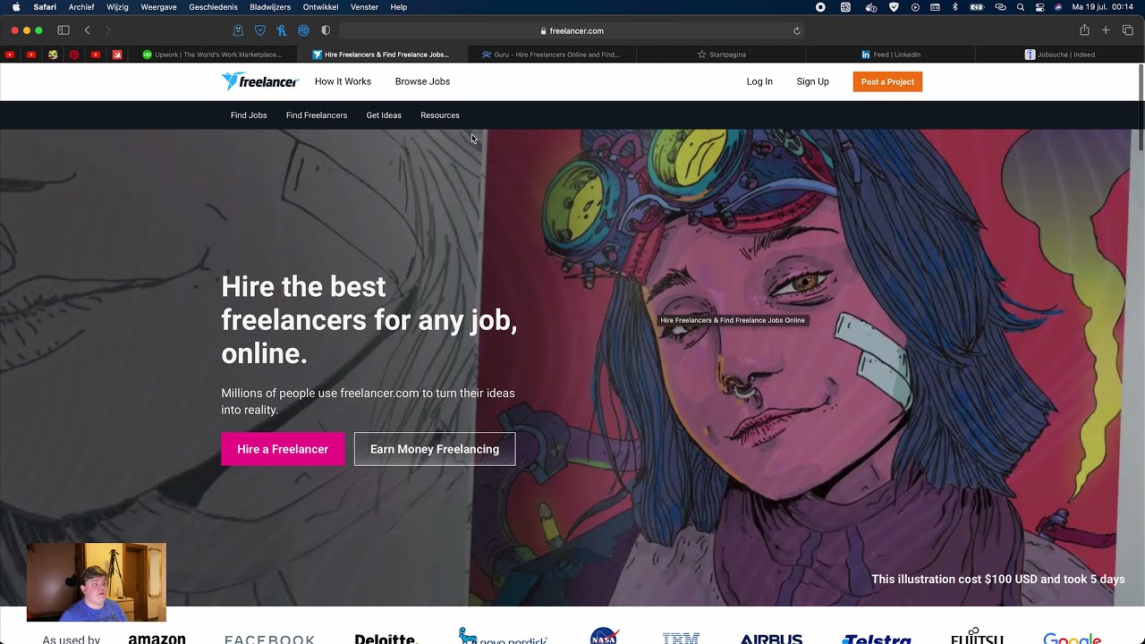The image size is (1145, 644).
Task: Click the battery status icon
Action: [977, 7]
